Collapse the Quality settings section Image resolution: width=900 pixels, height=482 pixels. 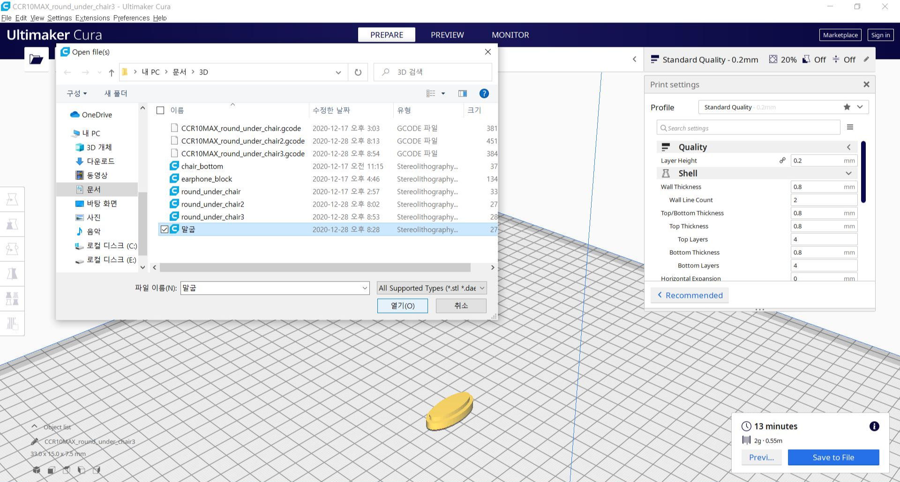click(x=848, y=147)
